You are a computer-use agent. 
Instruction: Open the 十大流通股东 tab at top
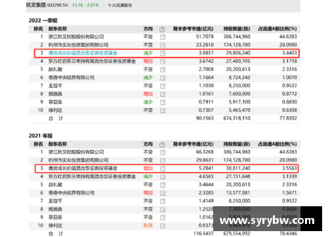(x=120, y=5)
